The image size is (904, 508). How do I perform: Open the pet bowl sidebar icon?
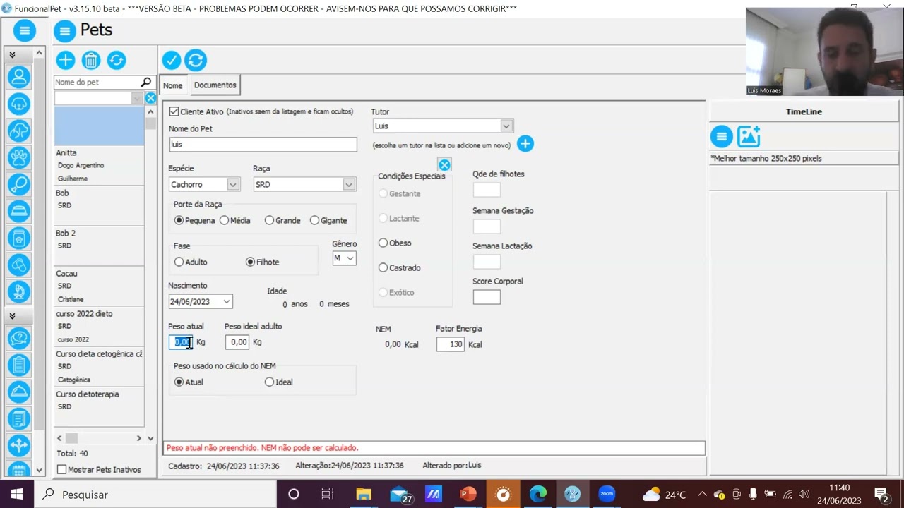[x=19, y=211]
